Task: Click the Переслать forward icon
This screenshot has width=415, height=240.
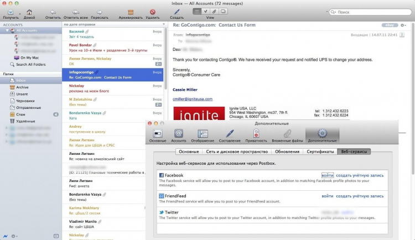Action: click(100, 12)
